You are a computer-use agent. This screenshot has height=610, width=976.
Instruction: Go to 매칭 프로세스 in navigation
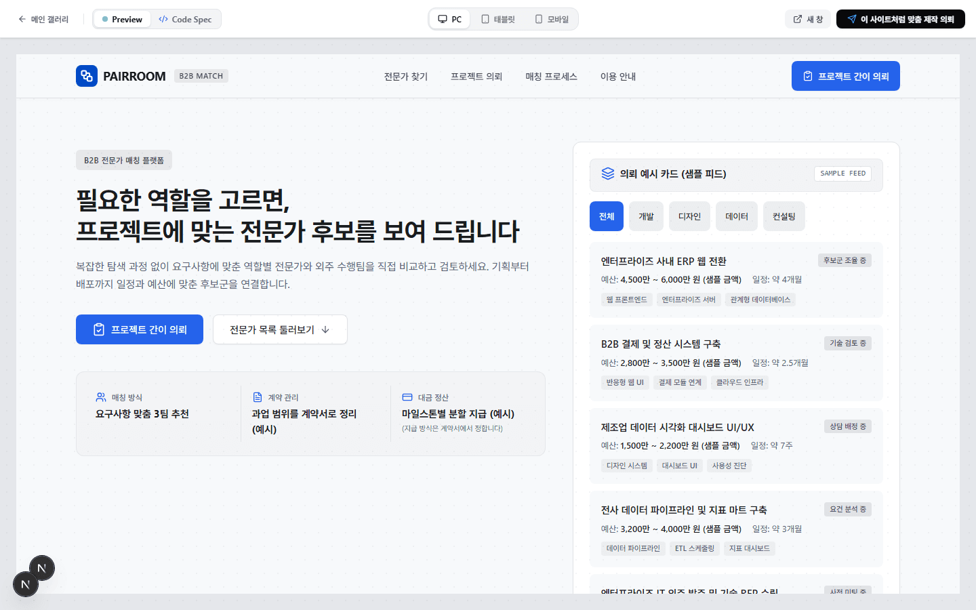point(551,77)
